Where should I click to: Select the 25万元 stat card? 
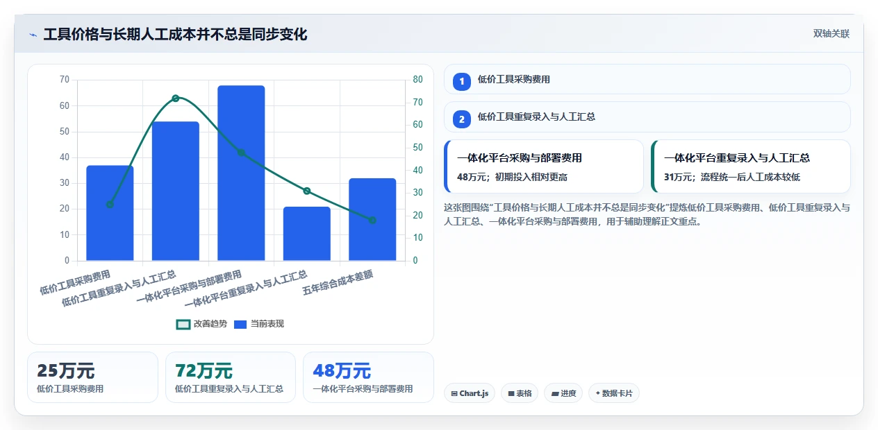[x=92, y=377]
